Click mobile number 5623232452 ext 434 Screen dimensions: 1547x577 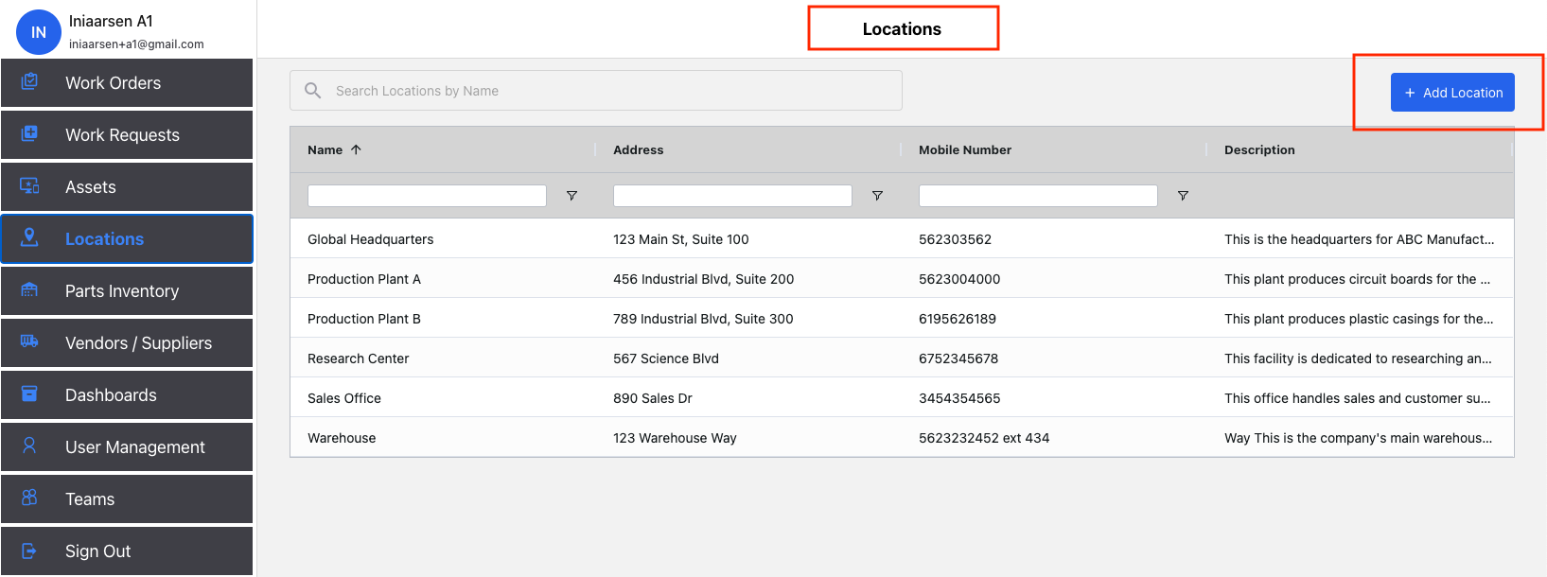pos(984,438)
